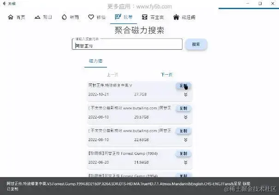Click size value 29.57GB

coord(142,117)
